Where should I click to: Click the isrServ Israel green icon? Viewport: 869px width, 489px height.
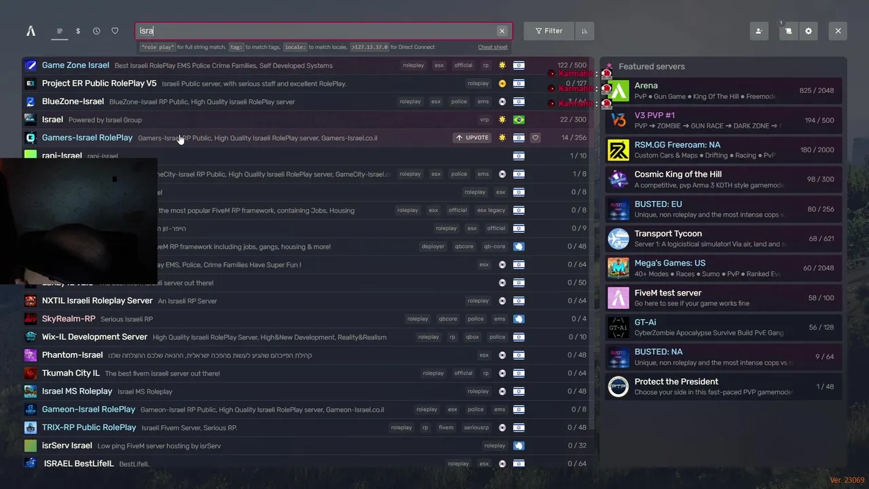tap(31, 446)
